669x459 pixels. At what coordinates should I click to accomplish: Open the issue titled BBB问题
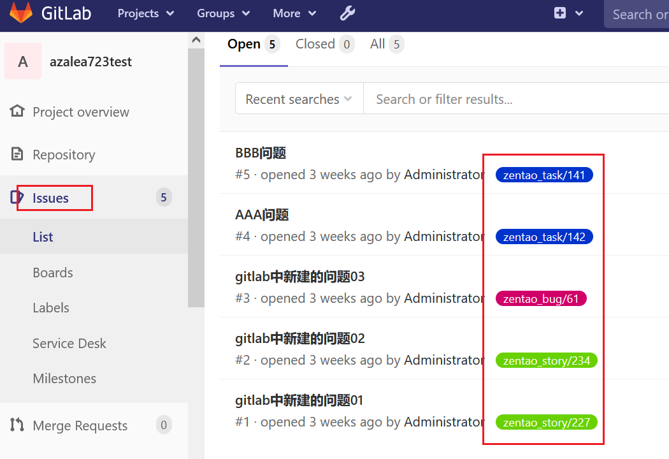coord(261,153)
